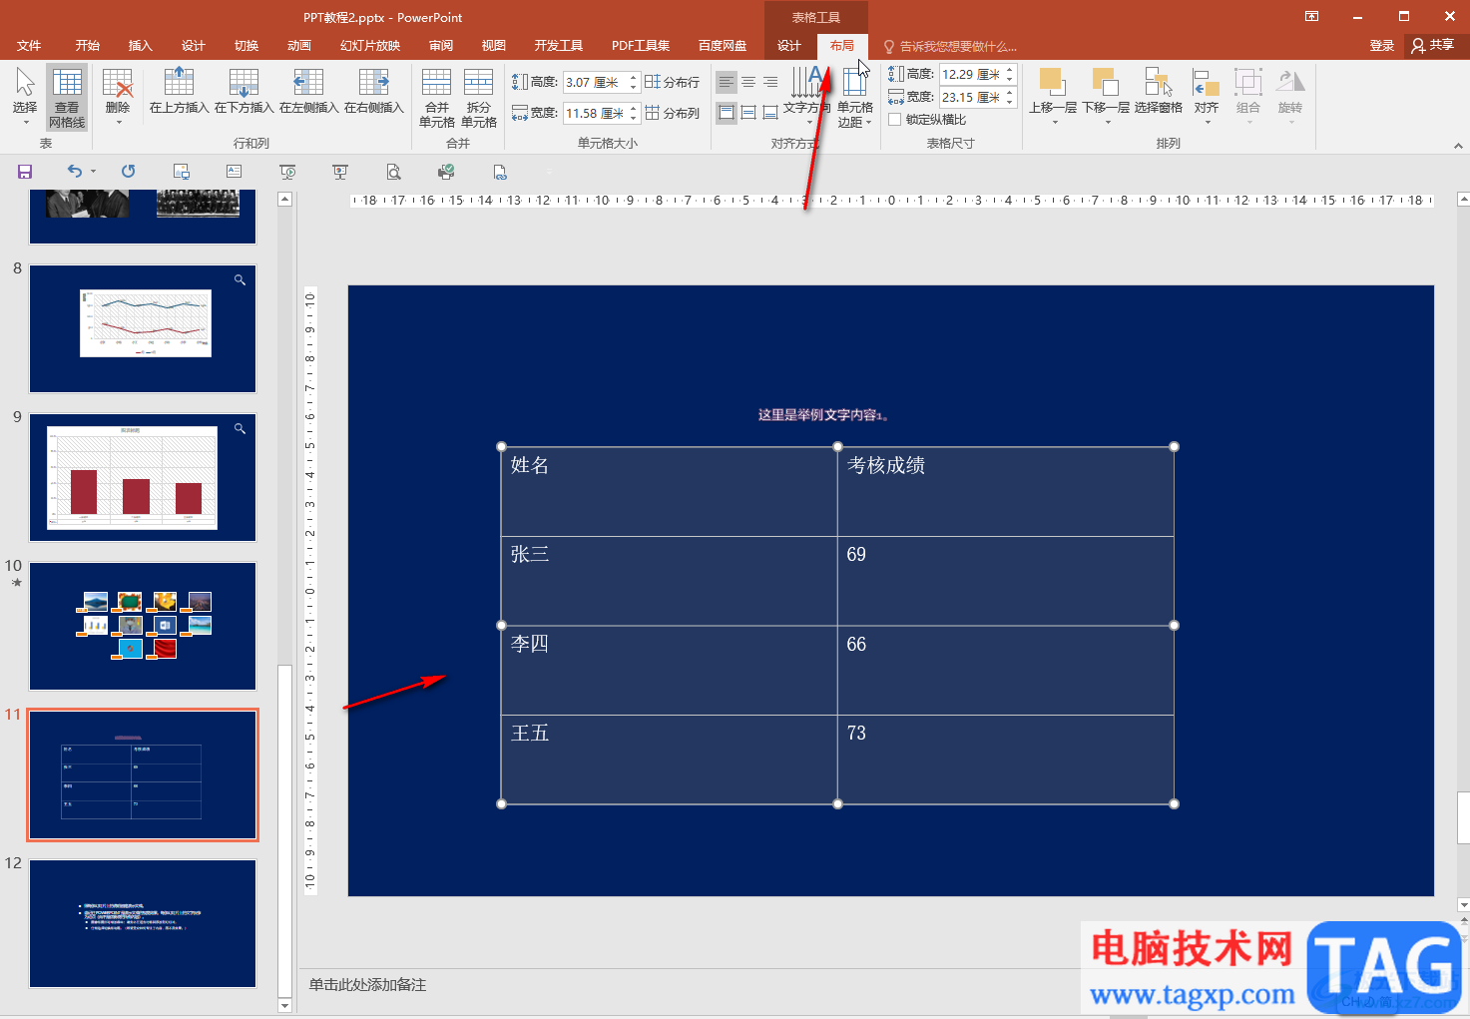The height and width of the screenshot is (1019, 1470).
Task: Insert a row above (在上方插入)
Action: click(x=179, y=91)
